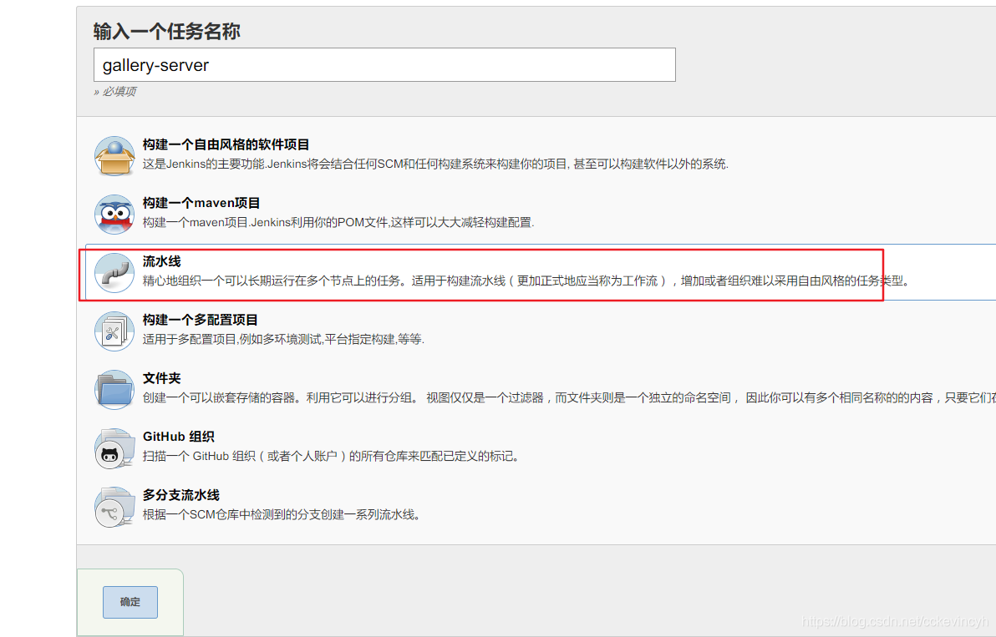This screenshot has height=637, width=996.
Task: Choose the 流水线 job type title
Action: [x=162, y=261]
